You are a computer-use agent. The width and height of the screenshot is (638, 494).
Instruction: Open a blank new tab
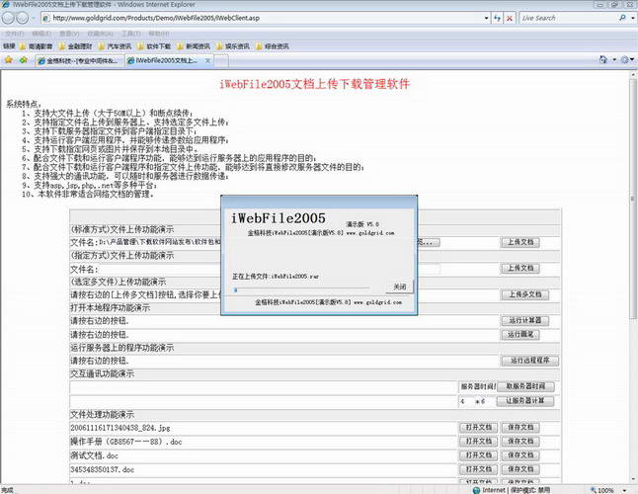(x=220, y=61)
